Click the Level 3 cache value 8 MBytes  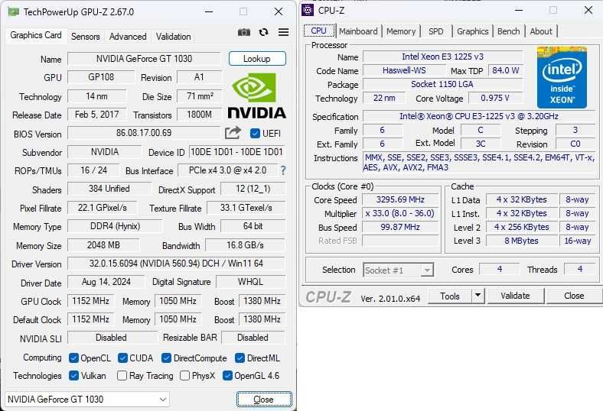pyautogui.click(x=521, y=241)
